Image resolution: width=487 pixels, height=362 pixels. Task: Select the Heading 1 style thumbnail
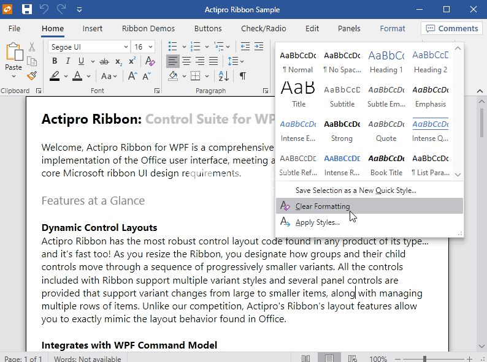386,61
